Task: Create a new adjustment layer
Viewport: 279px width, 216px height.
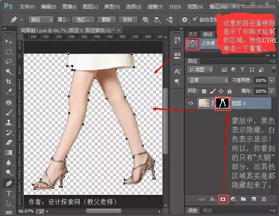Action: 233,199
